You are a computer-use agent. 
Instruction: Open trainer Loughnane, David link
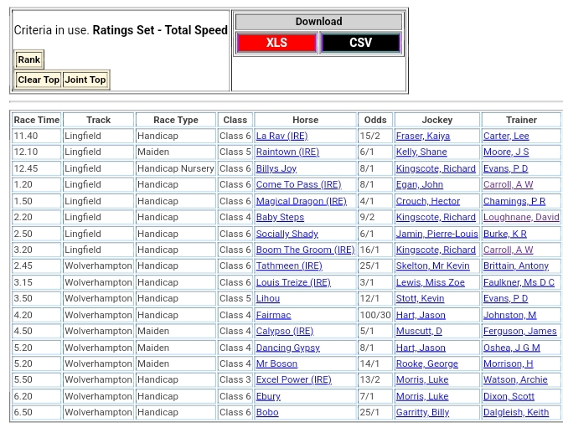click(x=520, y=218)
